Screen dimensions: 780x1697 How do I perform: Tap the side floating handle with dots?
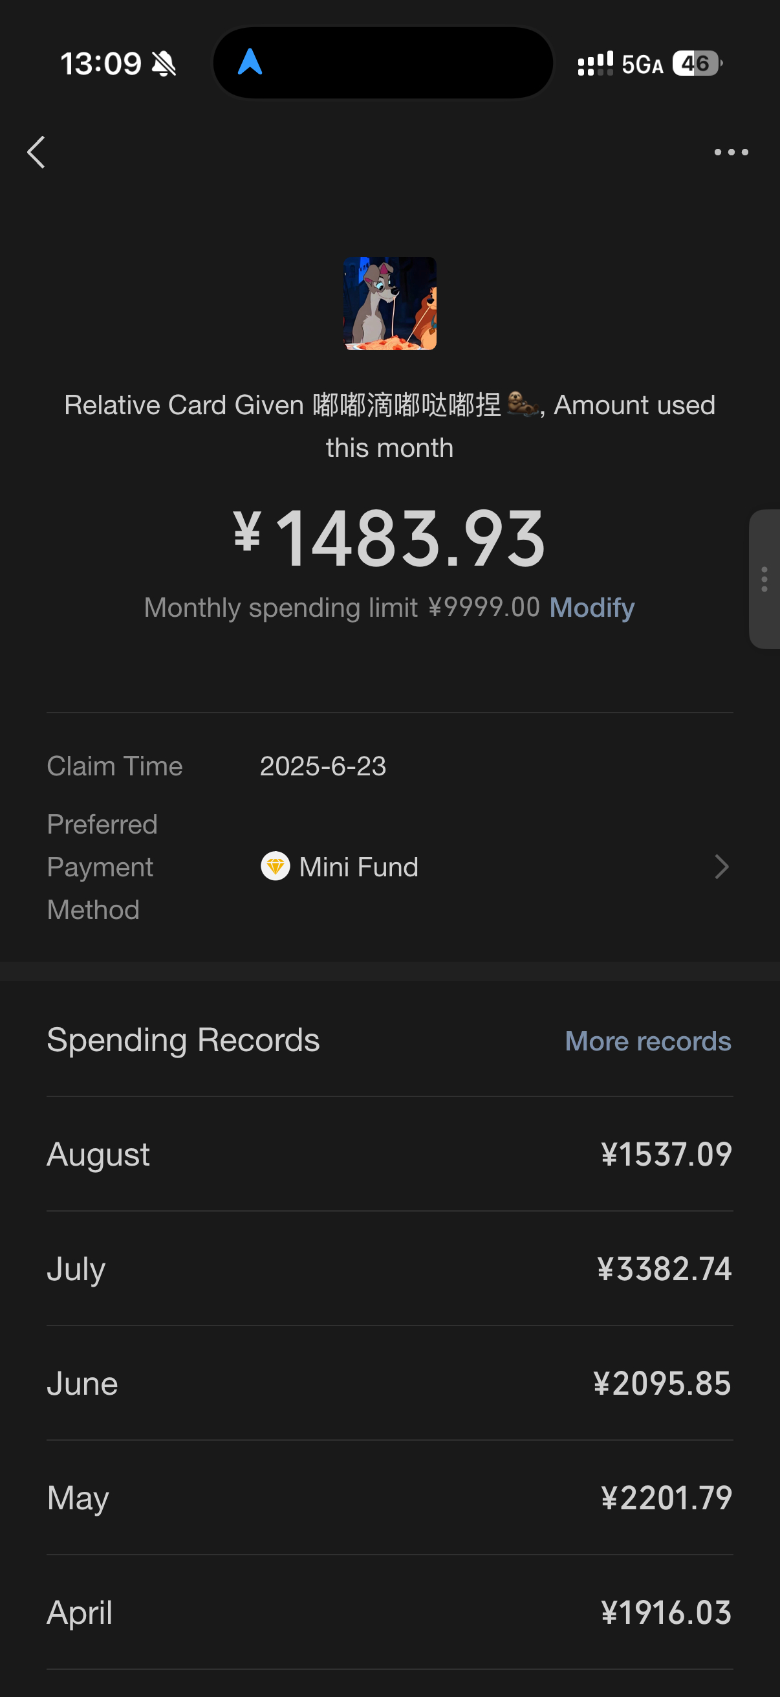point(765,579)
